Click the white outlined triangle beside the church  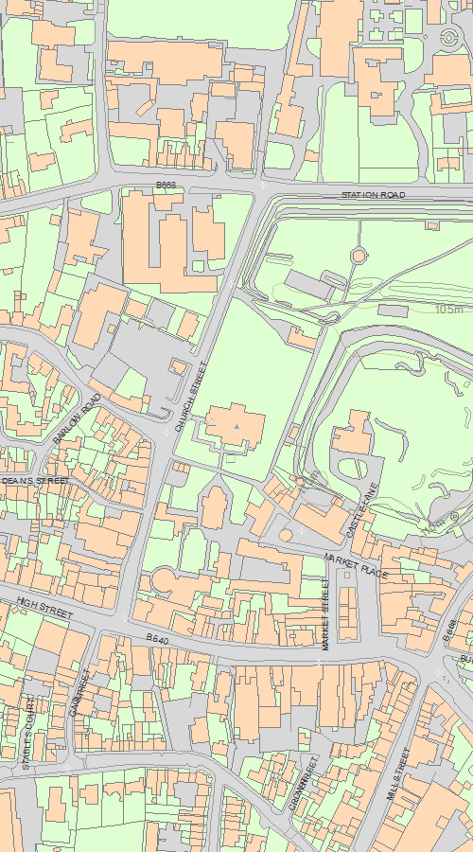(x=212, y=421)
